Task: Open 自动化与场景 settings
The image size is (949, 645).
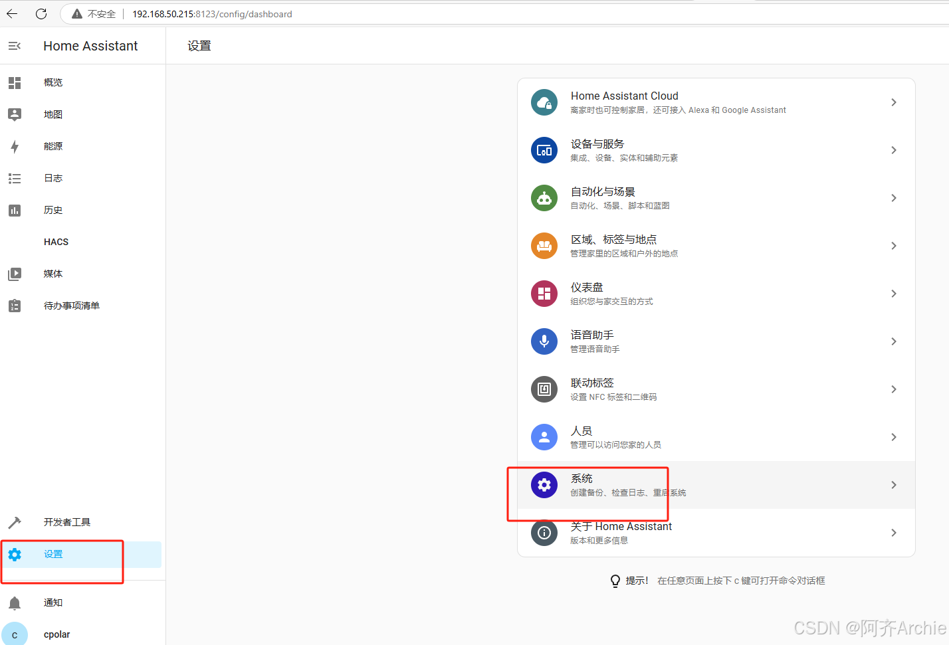Action: pos(716,198)
